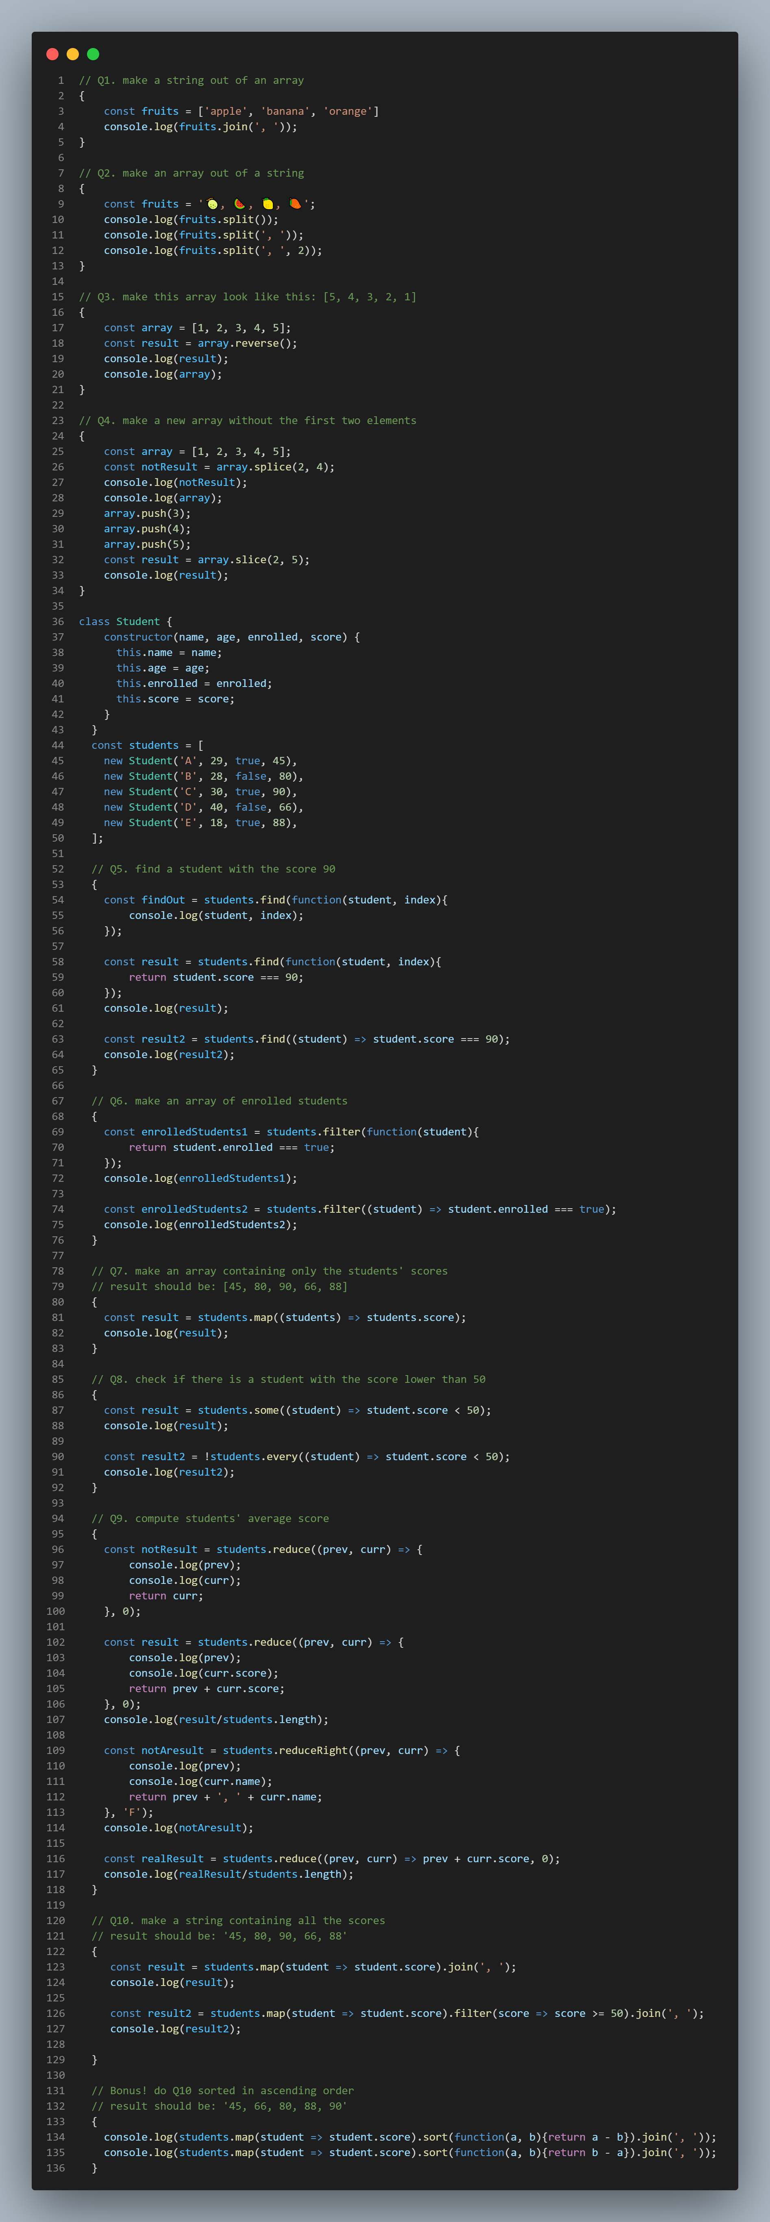This screenshot has width=770, height=2222.
Task: Click the yellow minimize dot
Action: coord(73,55)
